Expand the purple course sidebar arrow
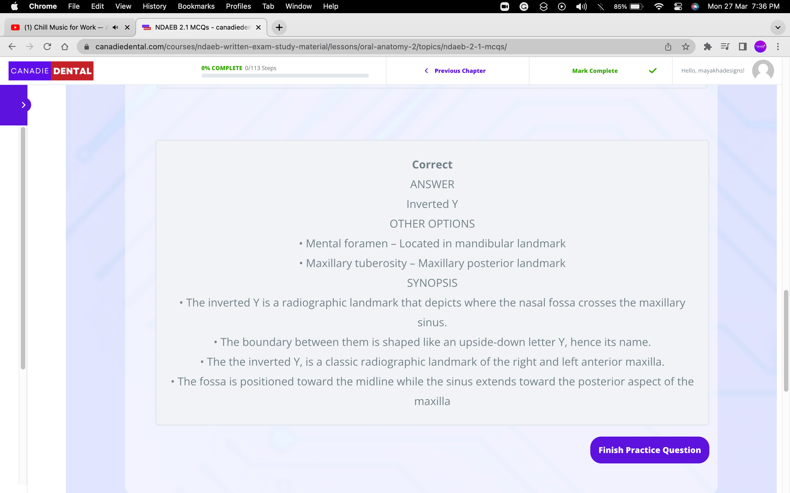Screen dimensions: 790x493 (x=24, y=105)
